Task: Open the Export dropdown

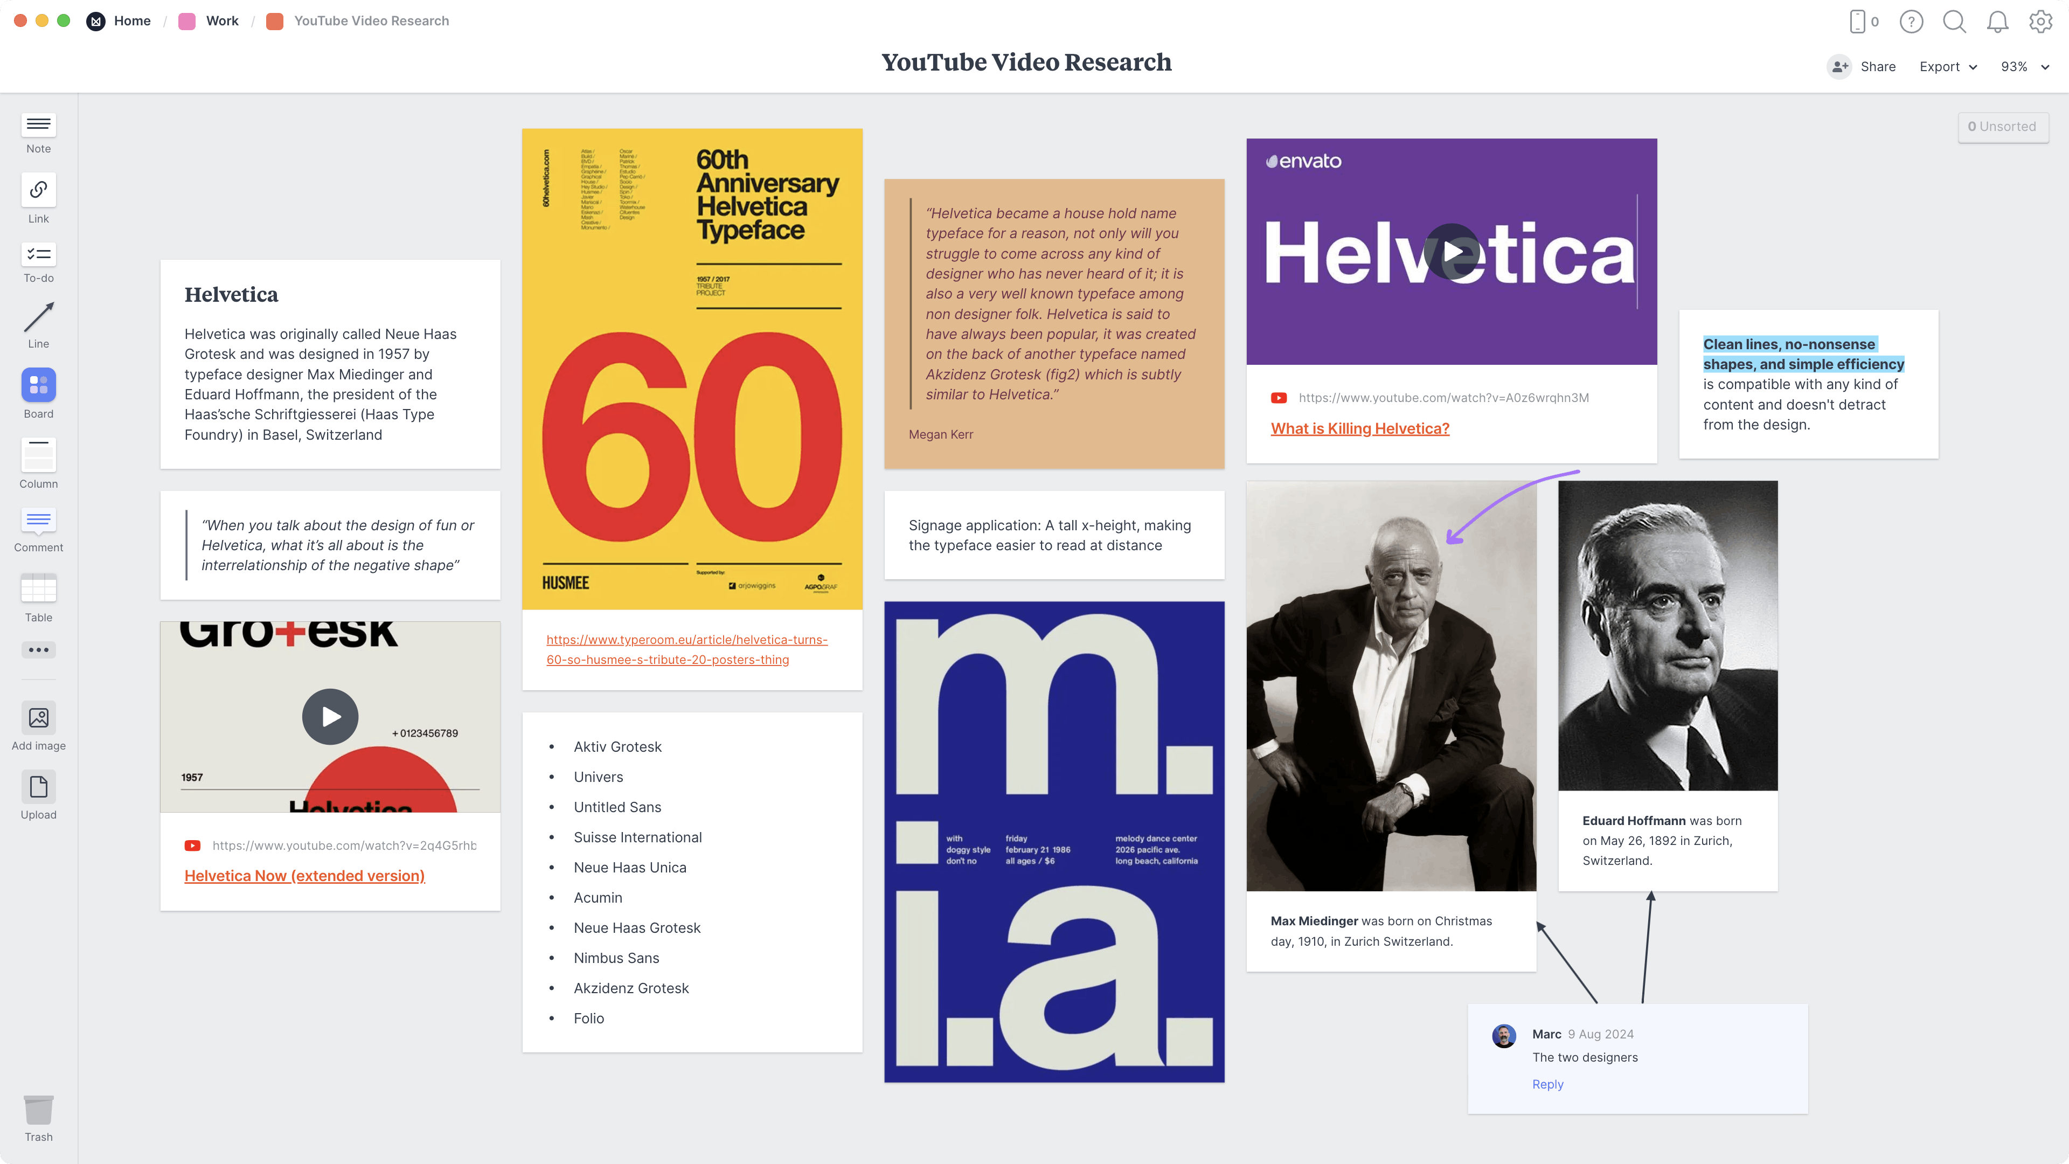Action: (x=1947, y=67)
